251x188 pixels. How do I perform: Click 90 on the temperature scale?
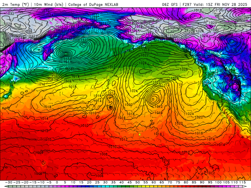[202, 182]
